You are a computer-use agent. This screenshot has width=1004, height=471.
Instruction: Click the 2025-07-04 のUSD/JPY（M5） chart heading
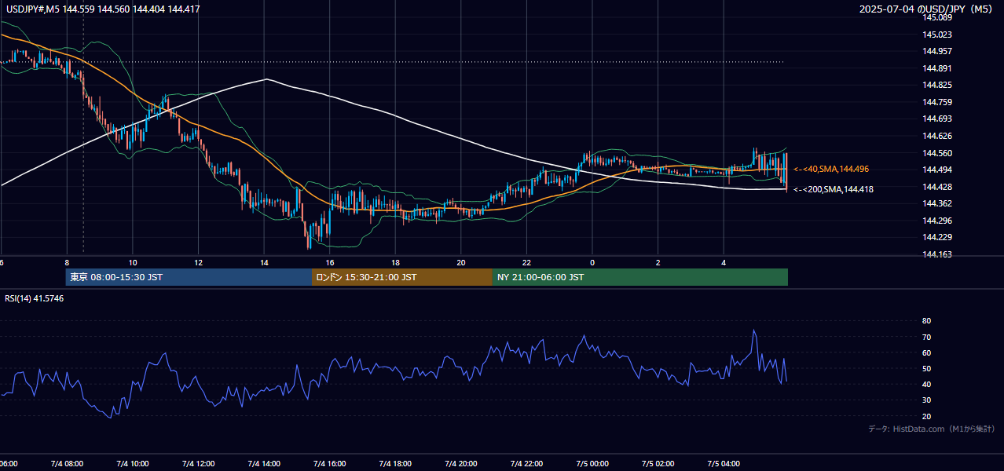pyautogui.click(x=928, y=9)
